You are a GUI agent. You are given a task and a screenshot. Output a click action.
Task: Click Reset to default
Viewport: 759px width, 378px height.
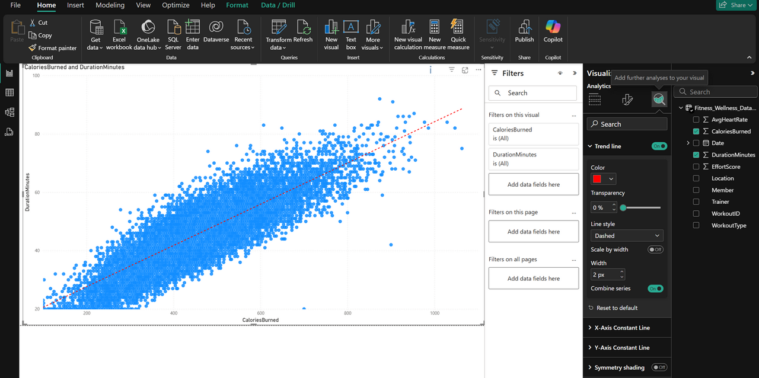613,308
